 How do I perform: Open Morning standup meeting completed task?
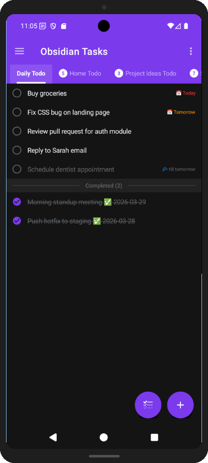coord(86,202)
